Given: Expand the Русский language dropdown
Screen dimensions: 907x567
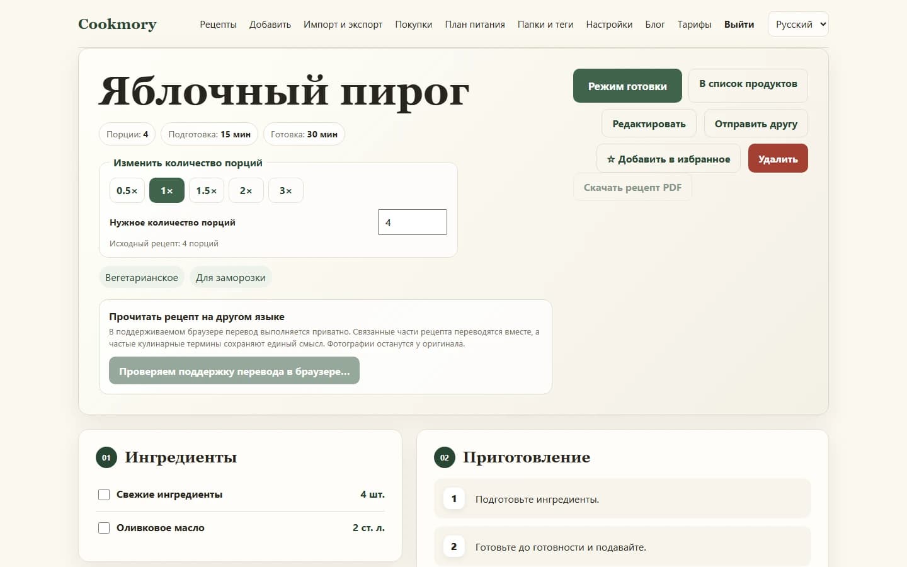Looking at the screenshot, I should coord(798,25).
